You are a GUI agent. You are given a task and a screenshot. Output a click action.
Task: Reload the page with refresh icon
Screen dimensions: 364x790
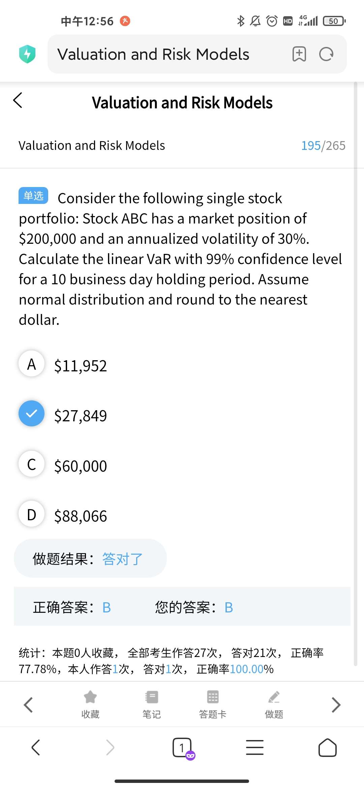(326, 54)
